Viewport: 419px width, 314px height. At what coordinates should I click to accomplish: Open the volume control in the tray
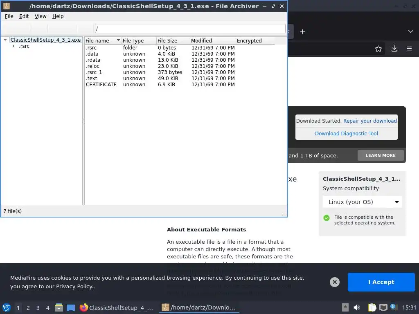pyautogui.click(x=357, y=307)
